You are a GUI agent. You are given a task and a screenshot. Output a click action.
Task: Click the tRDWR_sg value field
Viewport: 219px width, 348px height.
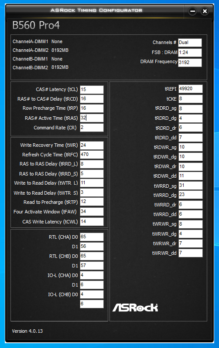pos(191,147)
